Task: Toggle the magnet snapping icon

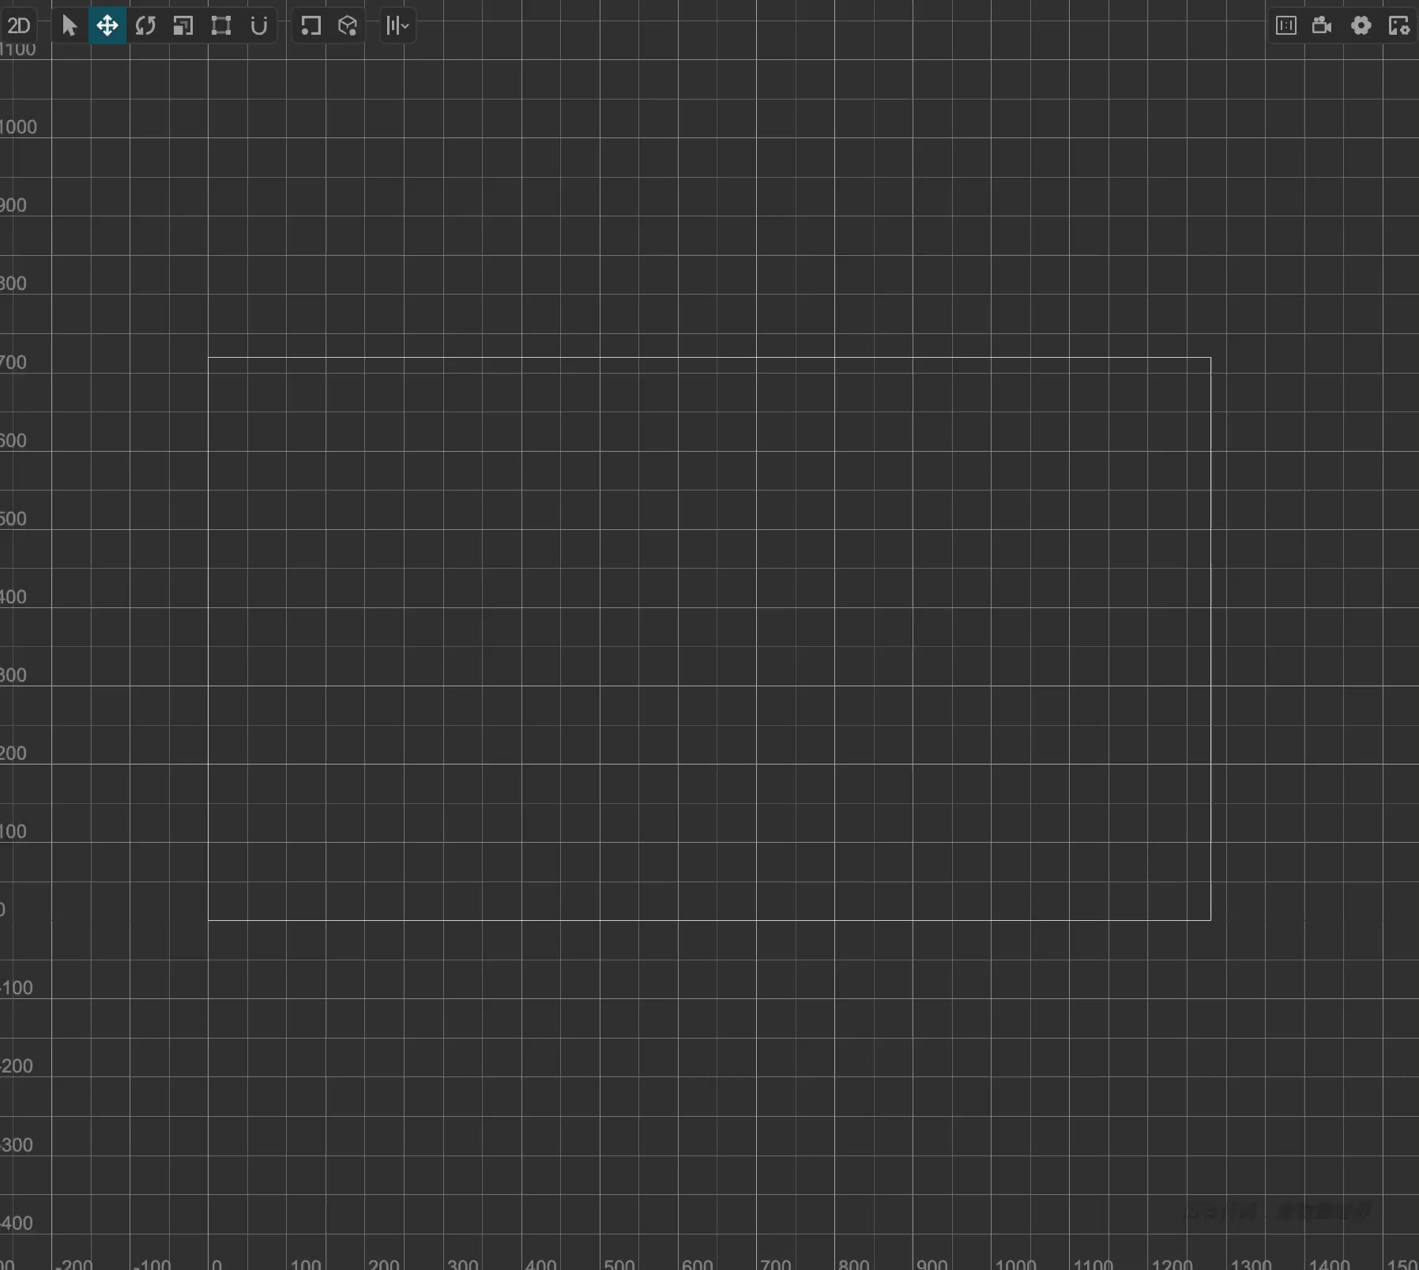Action: [x=258, y=26]
